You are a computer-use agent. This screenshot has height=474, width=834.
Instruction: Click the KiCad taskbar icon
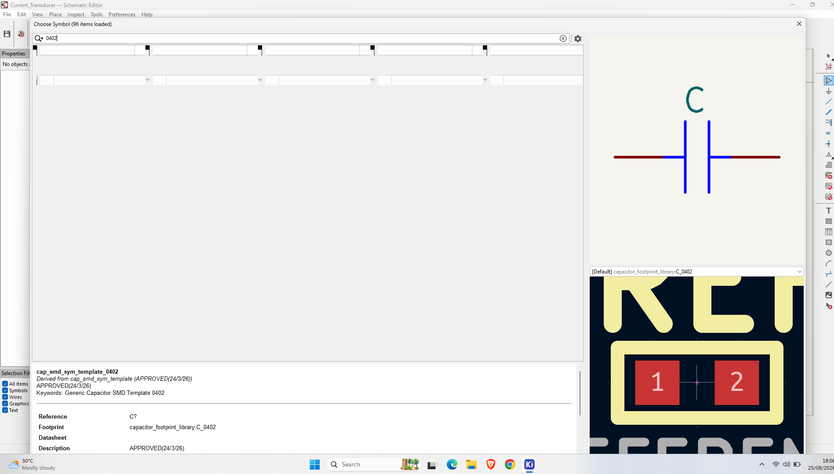(529, 464)
